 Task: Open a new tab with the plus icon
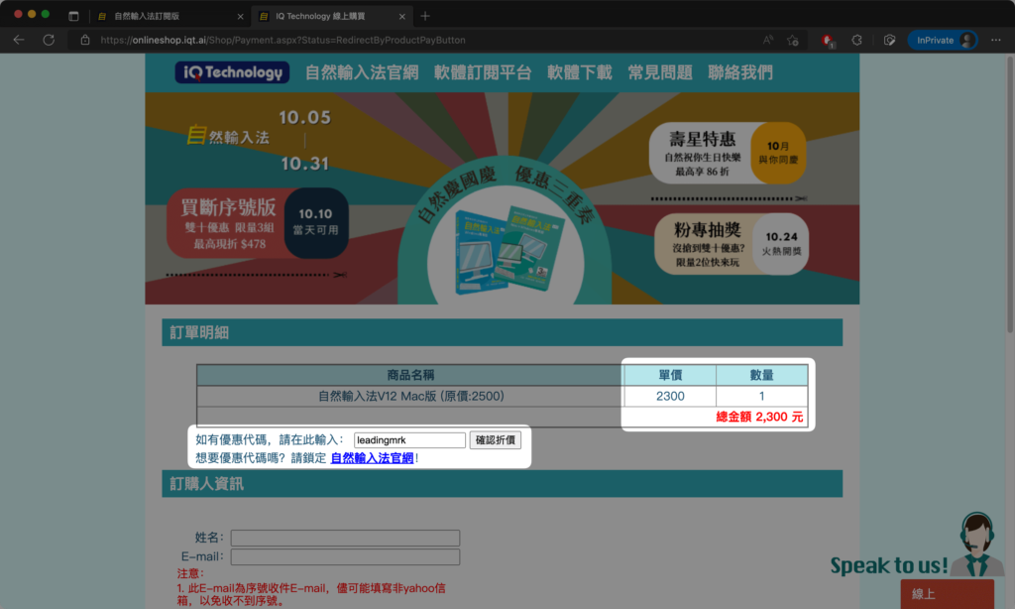(x=425, y=16)
